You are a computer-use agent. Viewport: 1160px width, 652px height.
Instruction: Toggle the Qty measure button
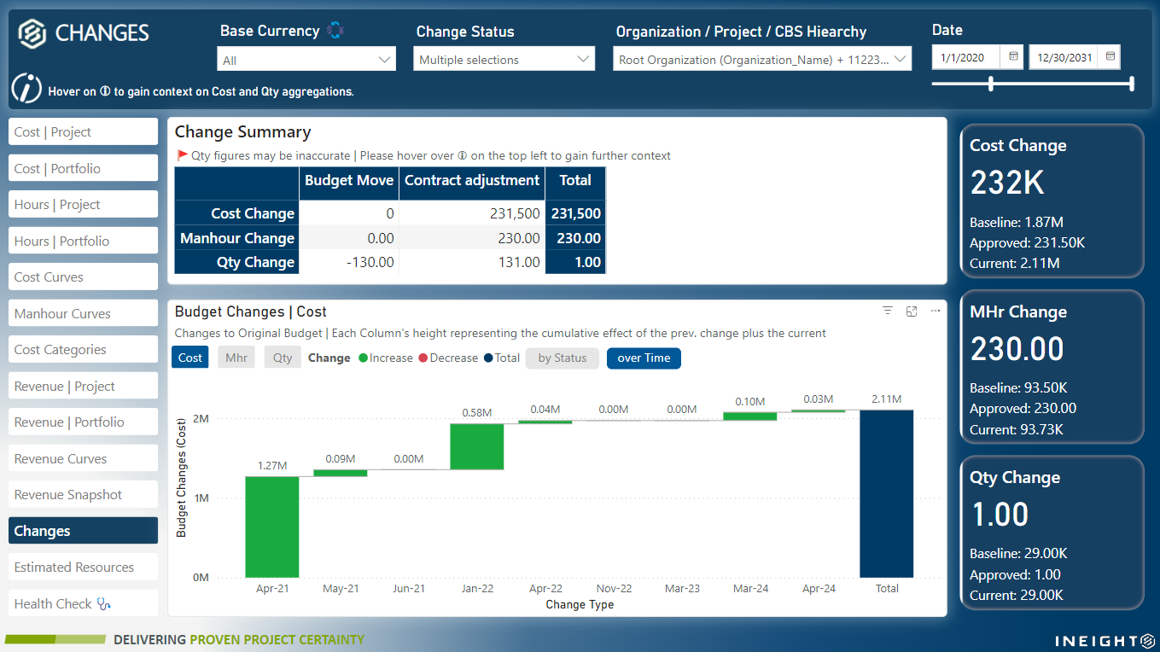(283, 358)
